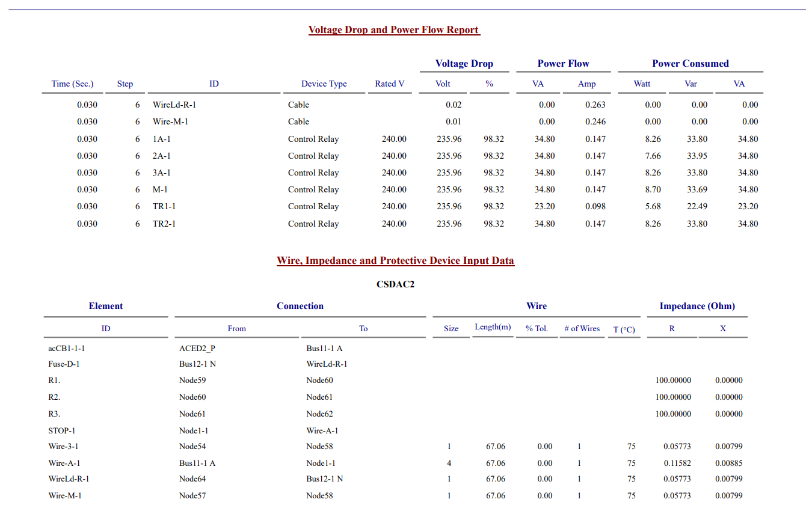Click the Impedance (Ohm) group header
Screen dimensions: 806x517
pyautogui.click(x=697, y=306)
